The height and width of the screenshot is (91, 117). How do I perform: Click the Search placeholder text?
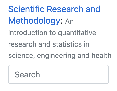coord(27,74)
